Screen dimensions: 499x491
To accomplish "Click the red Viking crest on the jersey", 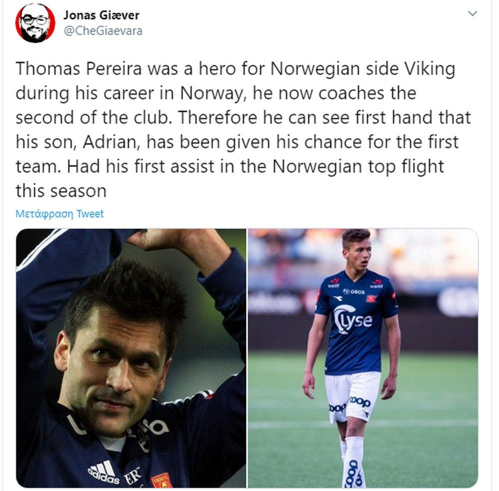I will click(x=371, y=299).
